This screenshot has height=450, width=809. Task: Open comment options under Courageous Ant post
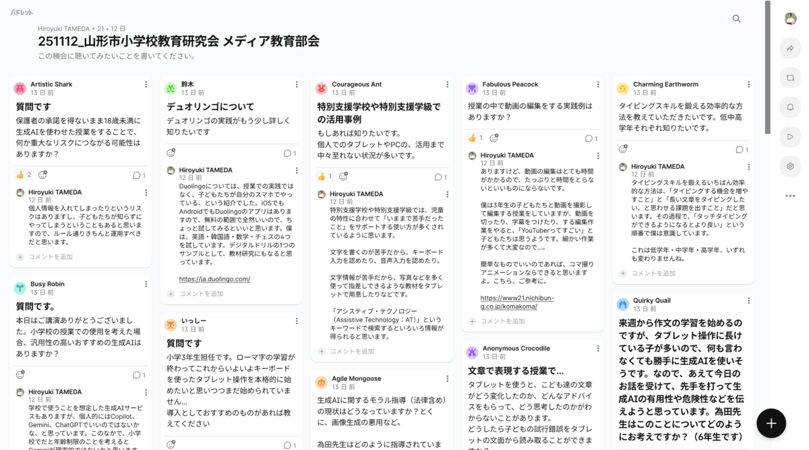[447, 194]
